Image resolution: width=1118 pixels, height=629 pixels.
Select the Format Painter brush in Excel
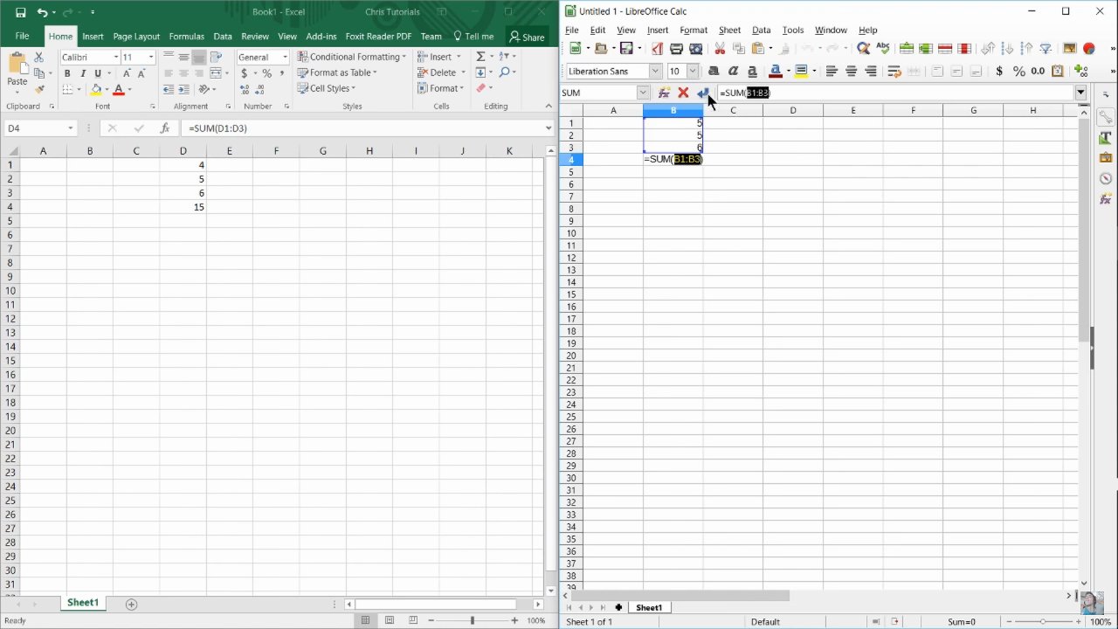pyautogui.click(x=38, y=88)
